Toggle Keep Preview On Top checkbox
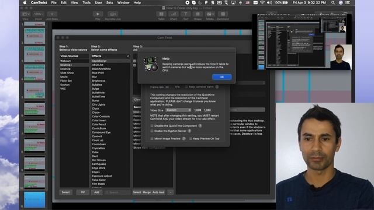This screenshot has height=210, width=374. pos(191,139)
